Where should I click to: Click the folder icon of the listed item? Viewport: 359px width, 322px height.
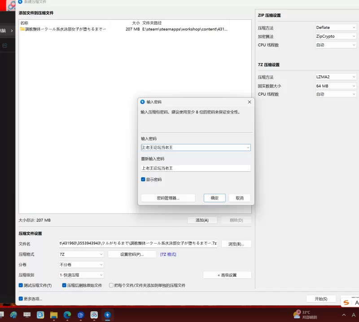click(22, 29)
